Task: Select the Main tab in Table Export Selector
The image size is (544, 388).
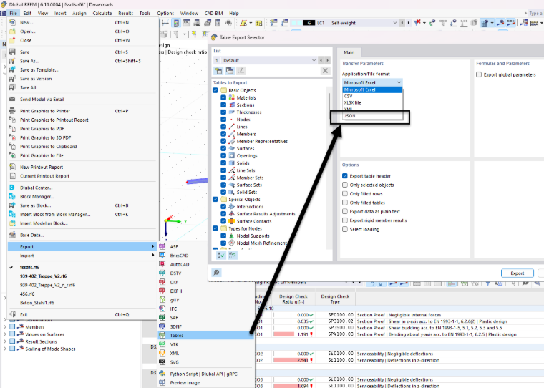Action: click(x=349, y=52)
